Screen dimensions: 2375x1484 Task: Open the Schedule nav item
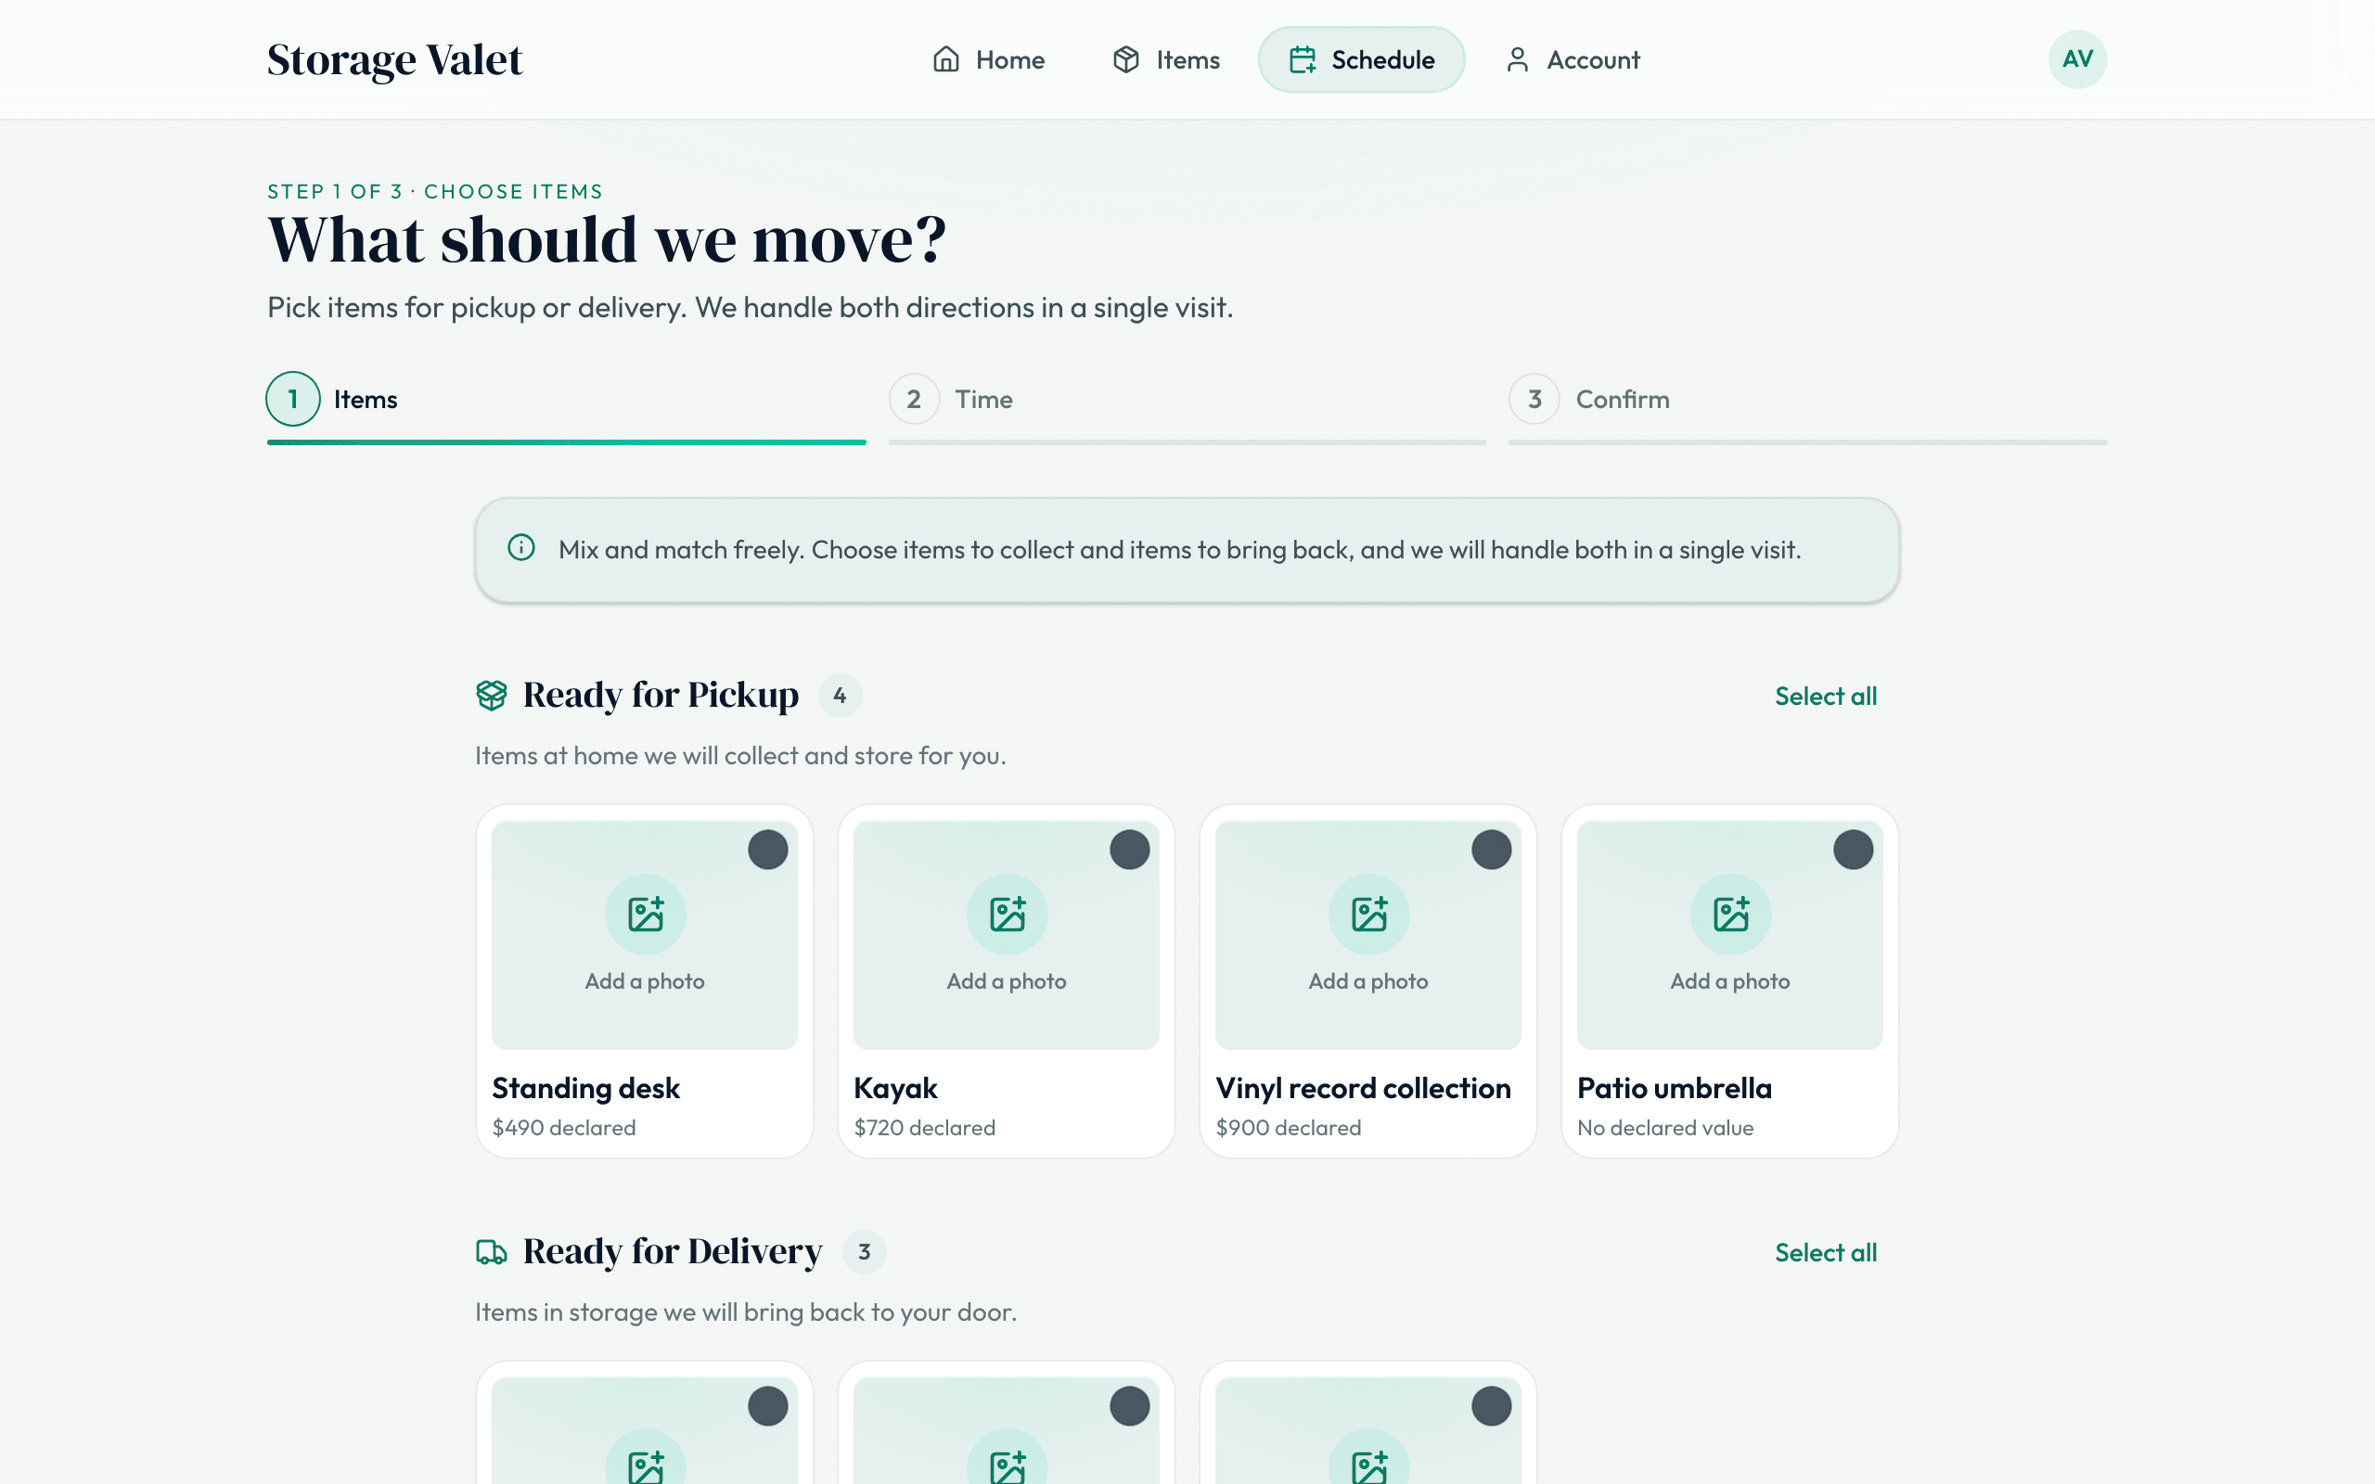1361,60
